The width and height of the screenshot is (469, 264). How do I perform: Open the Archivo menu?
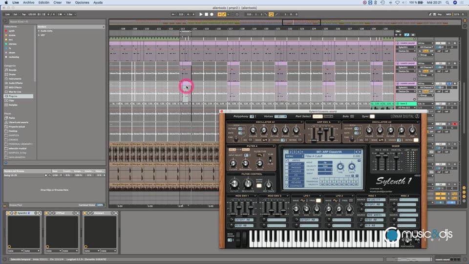click(x=29, y=2)
